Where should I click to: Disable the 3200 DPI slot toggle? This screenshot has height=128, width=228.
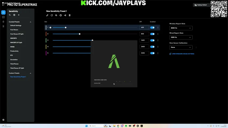pyautogui.click(x=152, y=53)
